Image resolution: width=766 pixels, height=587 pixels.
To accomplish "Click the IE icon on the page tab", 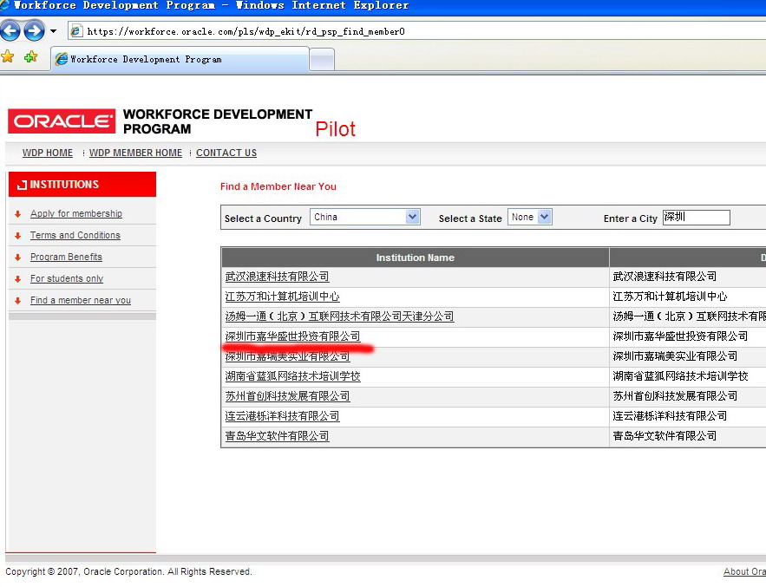I will coord(61,59).
